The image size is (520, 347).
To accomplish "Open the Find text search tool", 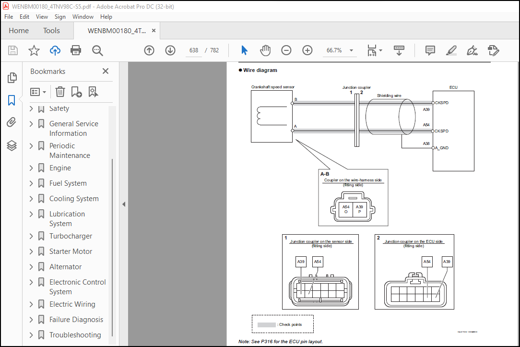I will (97, 50).
